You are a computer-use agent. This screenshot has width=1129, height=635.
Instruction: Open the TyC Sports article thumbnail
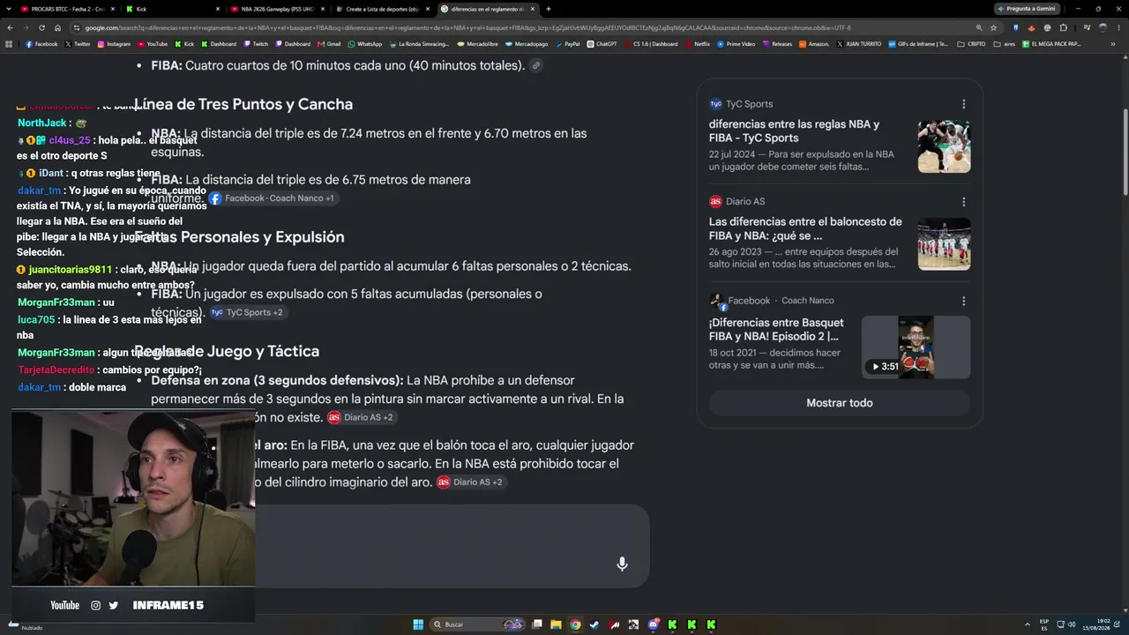click(944, 146)
